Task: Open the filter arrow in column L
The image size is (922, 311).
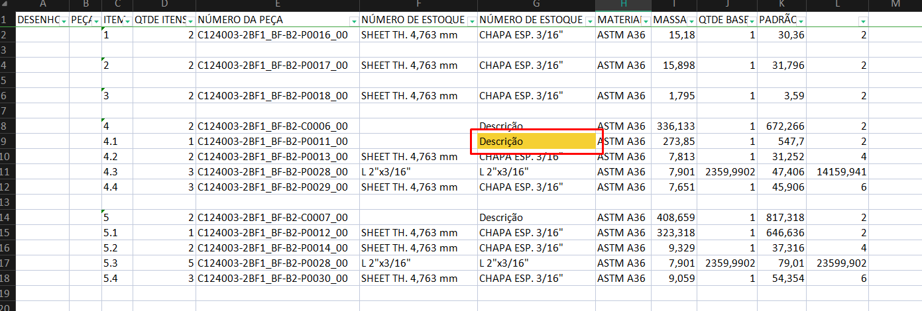Action: 862,21
